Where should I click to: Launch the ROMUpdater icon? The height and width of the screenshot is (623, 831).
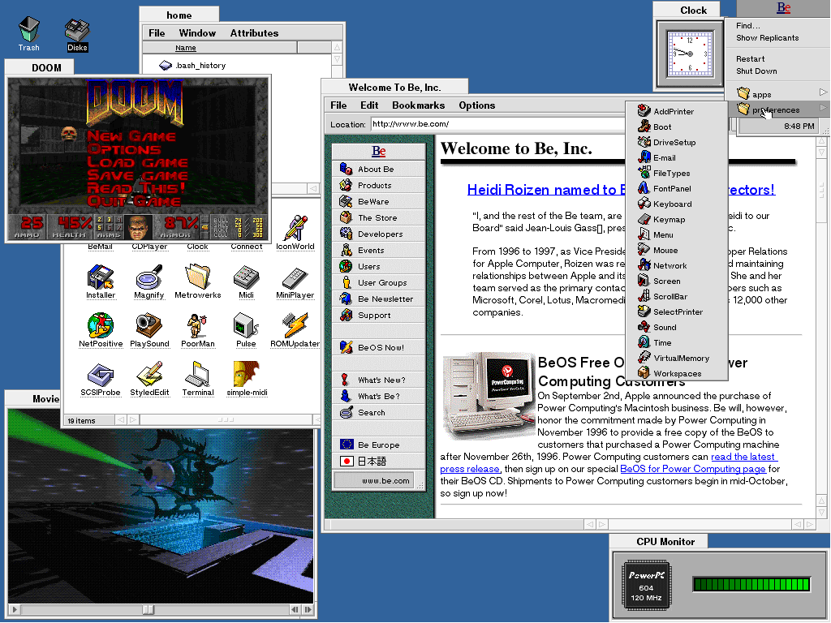coord(295,331)
